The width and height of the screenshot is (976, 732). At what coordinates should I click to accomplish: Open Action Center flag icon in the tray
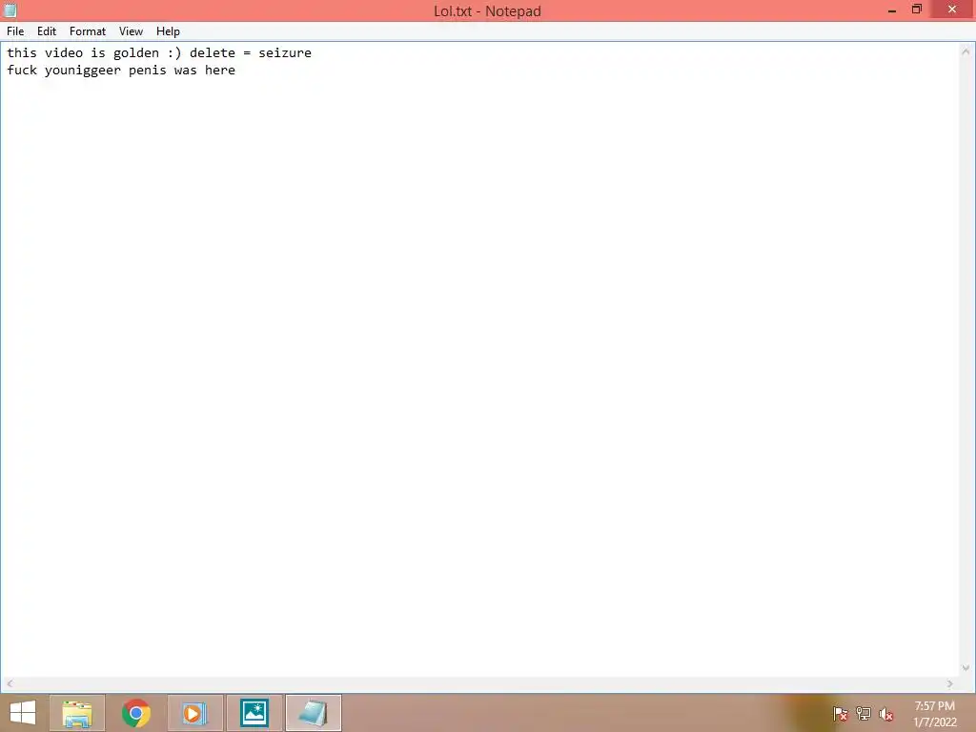pos(841,714)
